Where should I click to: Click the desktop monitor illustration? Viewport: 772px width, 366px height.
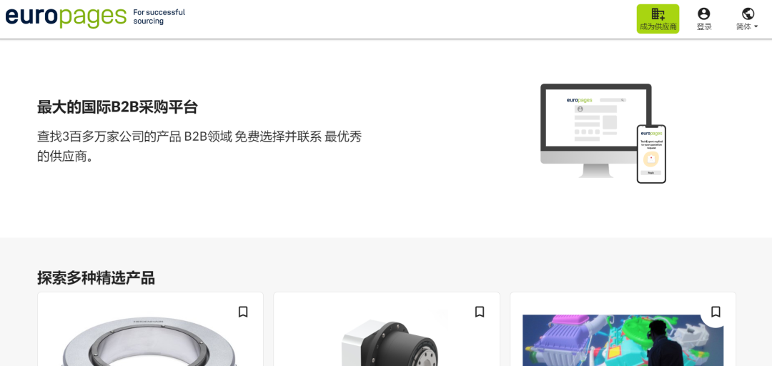pyautogui.click(x=595, y=131)
